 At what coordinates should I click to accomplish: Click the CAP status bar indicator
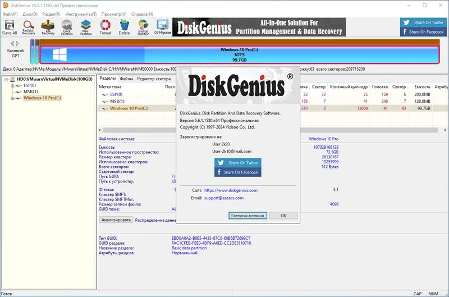[x=418, y=294]
